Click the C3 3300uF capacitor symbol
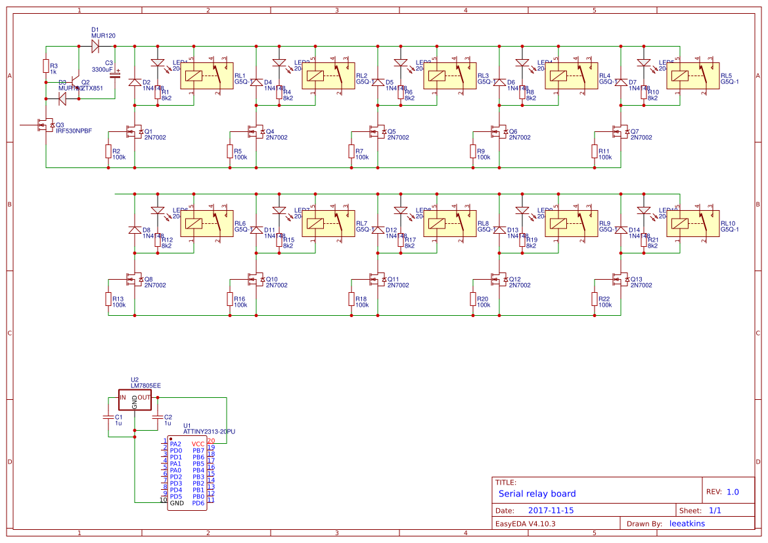 (x=116, y=74)
